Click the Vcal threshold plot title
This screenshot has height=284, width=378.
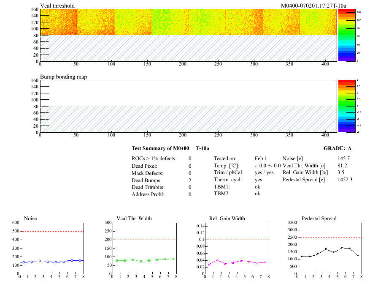57,6
